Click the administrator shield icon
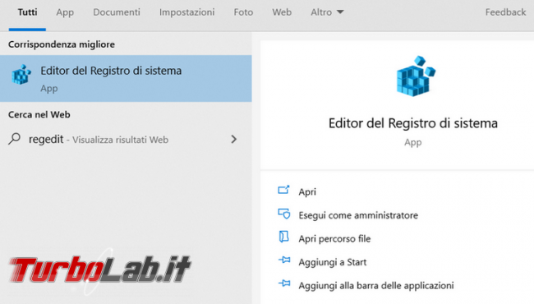Viewport: 534px width, 304px height. [x=283, y=214]
